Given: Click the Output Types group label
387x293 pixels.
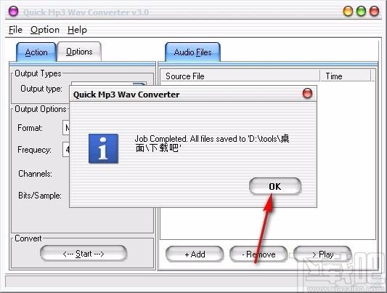Looking at the screenshot, I should pyautogui.click(x=38, y=73).
